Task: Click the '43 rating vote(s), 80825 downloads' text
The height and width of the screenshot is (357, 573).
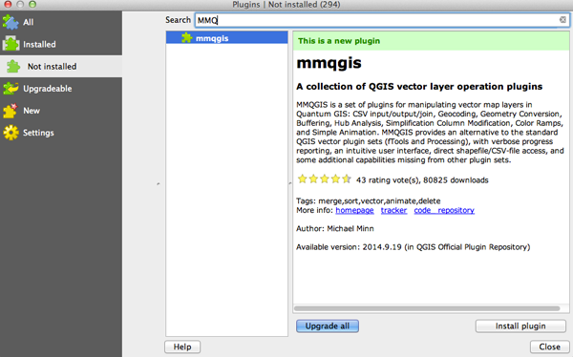Action: (x=422, y=180)
